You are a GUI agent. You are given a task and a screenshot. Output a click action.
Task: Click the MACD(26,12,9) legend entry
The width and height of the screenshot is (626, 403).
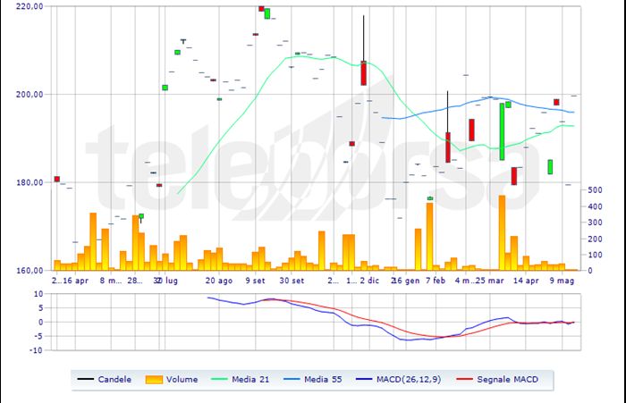[399, 380]
